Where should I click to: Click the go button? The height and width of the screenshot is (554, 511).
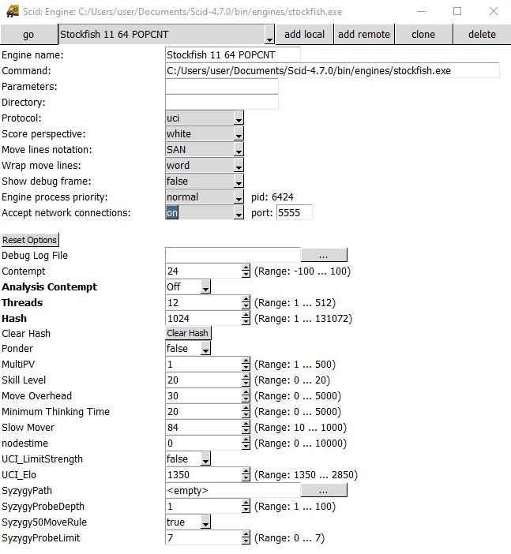point(28,34)
